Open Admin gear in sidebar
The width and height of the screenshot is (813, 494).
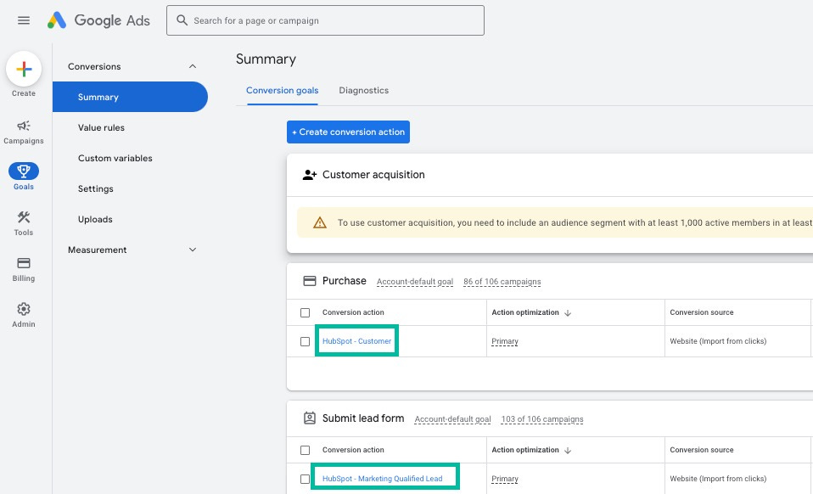point(23,315)
